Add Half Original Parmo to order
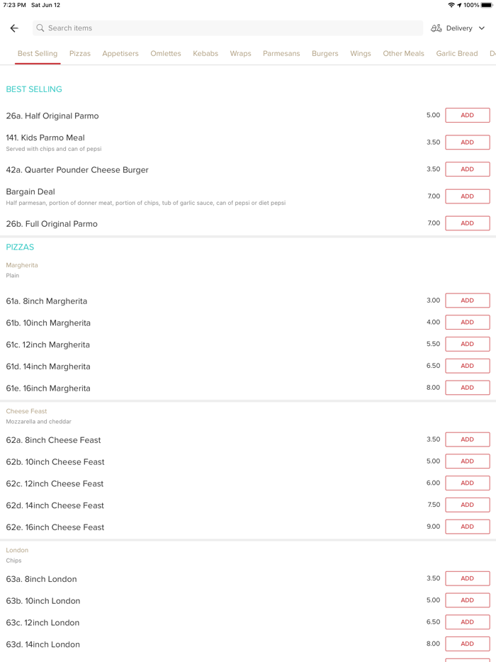 467,116
